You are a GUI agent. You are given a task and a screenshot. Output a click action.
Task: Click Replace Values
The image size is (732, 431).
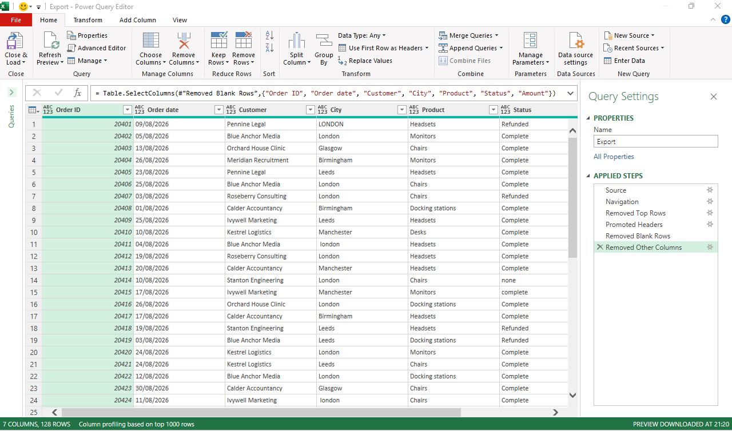pos(365,61)
